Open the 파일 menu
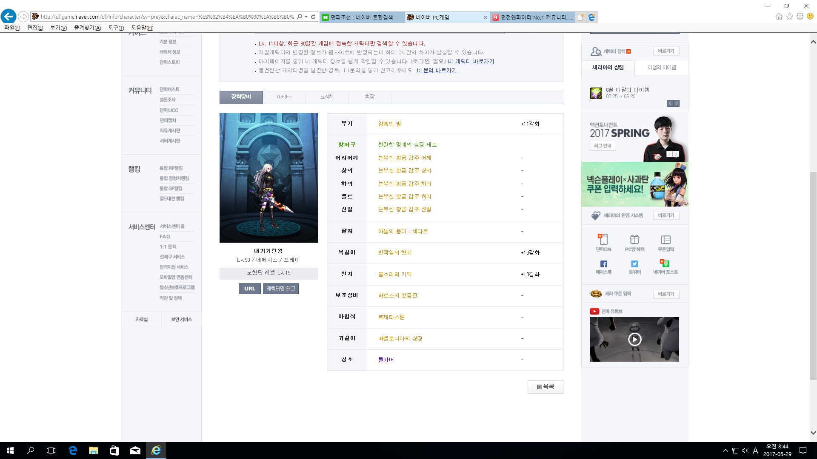The width and height of the screenshot is (817, 459). point(12,28)
